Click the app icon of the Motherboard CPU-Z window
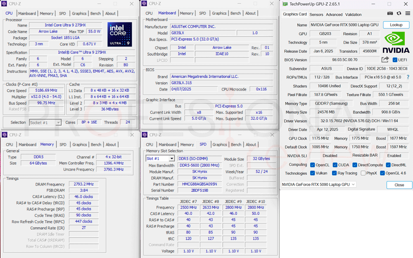Image resolution: width=413 pixels, height=258 pixels. tap(144, 3)
